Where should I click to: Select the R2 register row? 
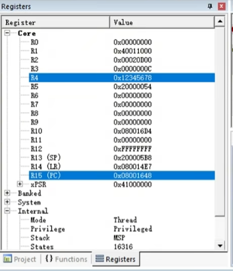click(x=122, y=60)
